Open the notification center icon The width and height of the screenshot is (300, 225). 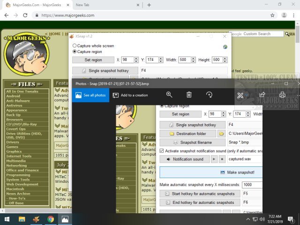pos(291,219)
